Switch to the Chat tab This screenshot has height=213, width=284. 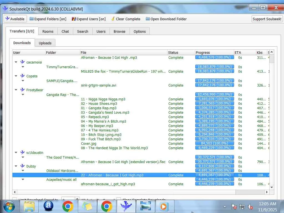65,31
